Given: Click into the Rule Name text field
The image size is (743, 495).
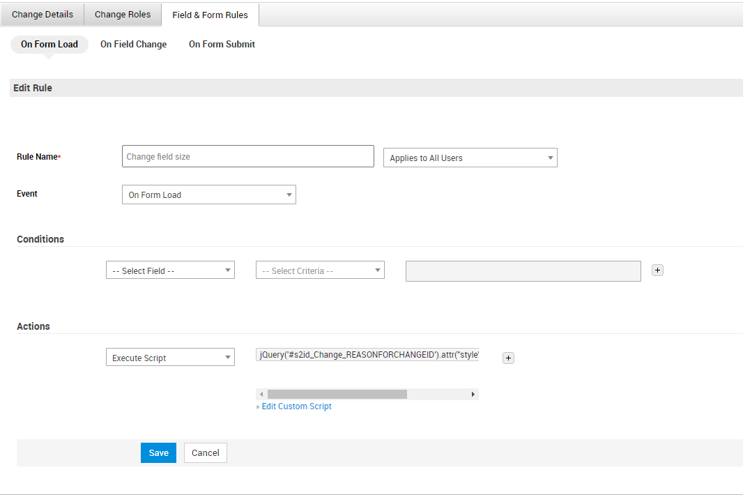Looking at the screenshot, I should click(x=247, y=157).
